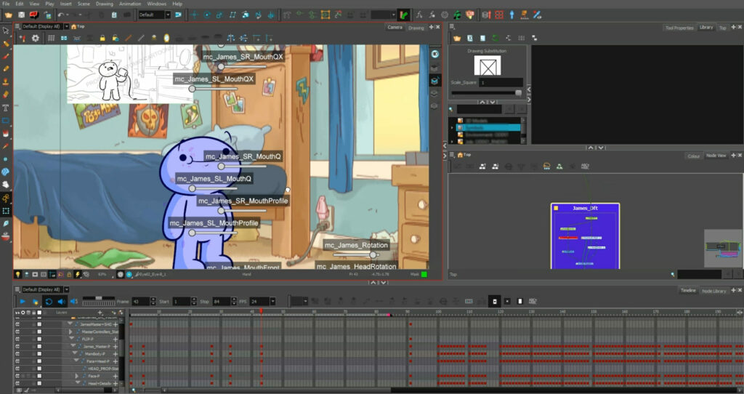Click the green Refresh icon in Library toolbar
The height and width of the screenshot is (394, 744).
(x=495, y=38)
